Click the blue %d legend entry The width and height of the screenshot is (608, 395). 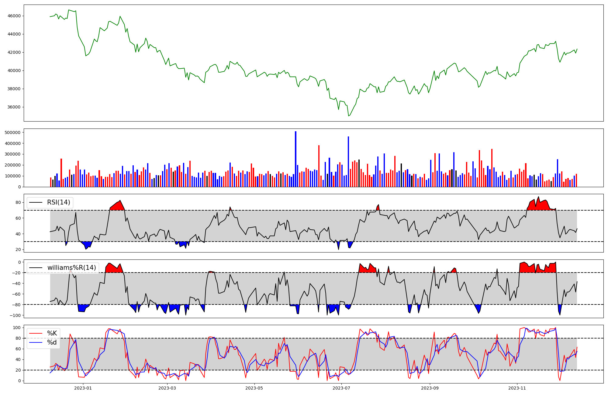[x=52, y=342]
